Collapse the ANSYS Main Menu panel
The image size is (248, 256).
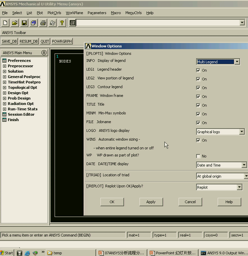(44, 53)
